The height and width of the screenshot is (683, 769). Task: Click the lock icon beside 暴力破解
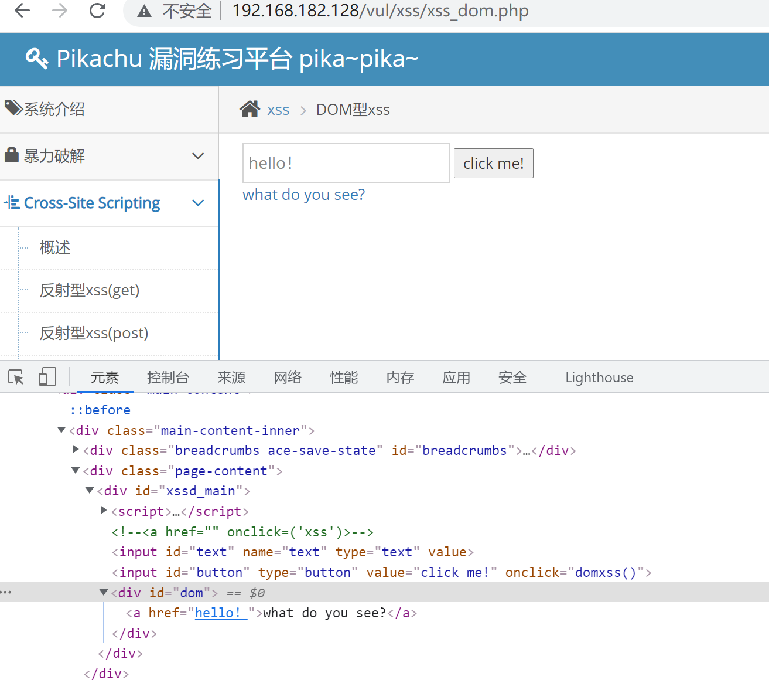tap(12, 155)
